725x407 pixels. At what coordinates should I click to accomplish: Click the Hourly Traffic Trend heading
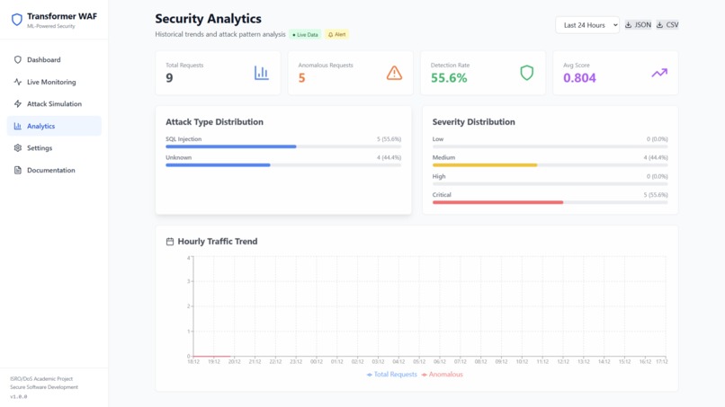[x=218, y=242]
